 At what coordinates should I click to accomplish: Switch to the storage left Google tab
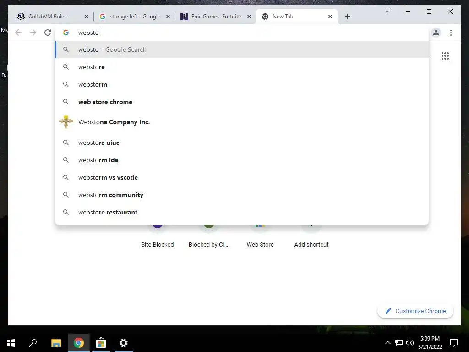pyautogui.click(x=134, y=16)
